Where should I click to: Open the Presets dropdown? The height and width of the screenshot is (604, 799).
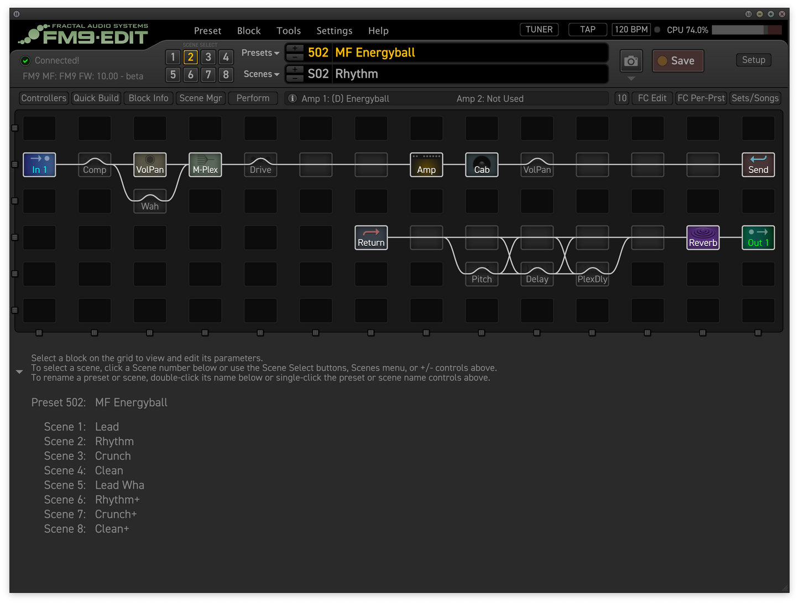[260, 53]
